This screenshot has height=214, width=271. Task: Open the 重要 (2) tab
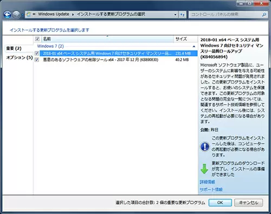click(x=14, y=48)
